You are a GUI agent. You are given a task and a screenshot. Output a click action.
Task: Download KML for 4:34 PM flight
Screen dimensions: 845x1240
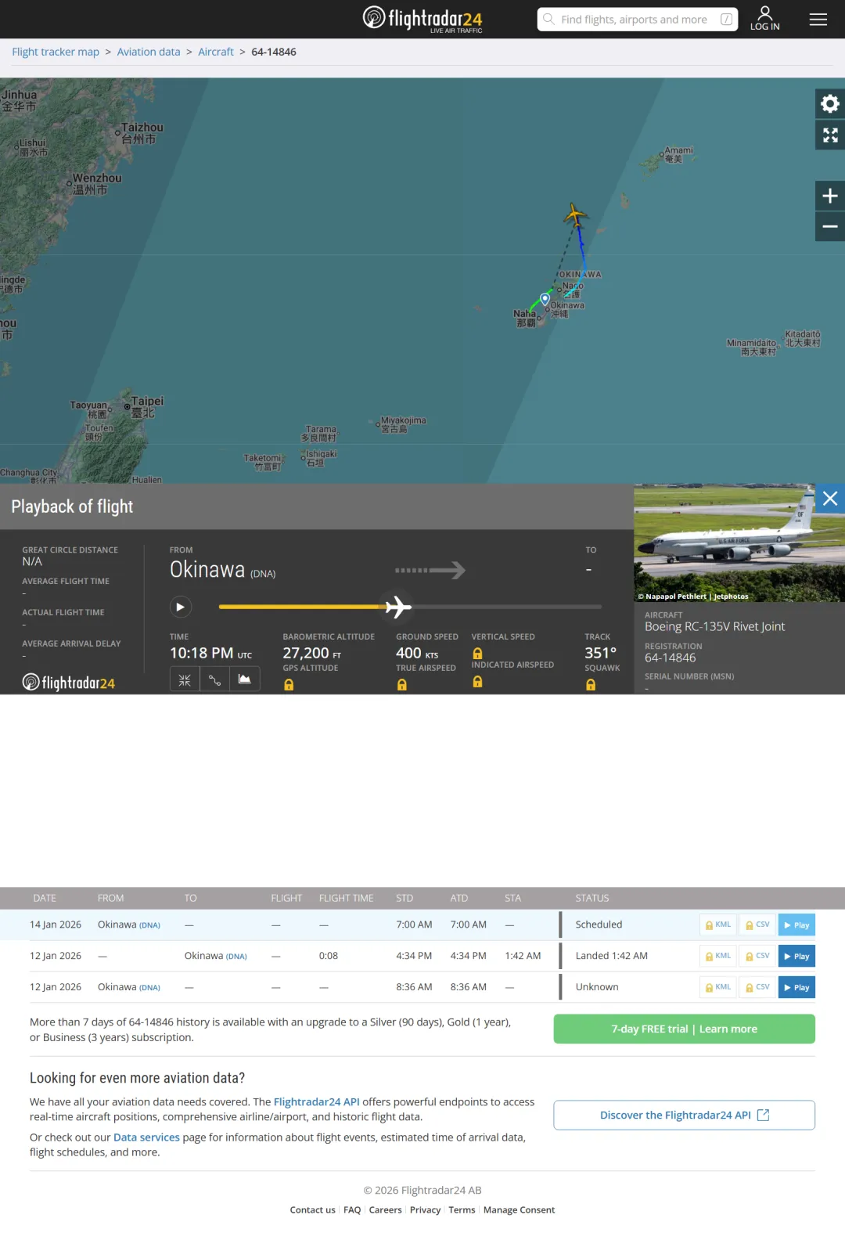(x=718, y=956)
